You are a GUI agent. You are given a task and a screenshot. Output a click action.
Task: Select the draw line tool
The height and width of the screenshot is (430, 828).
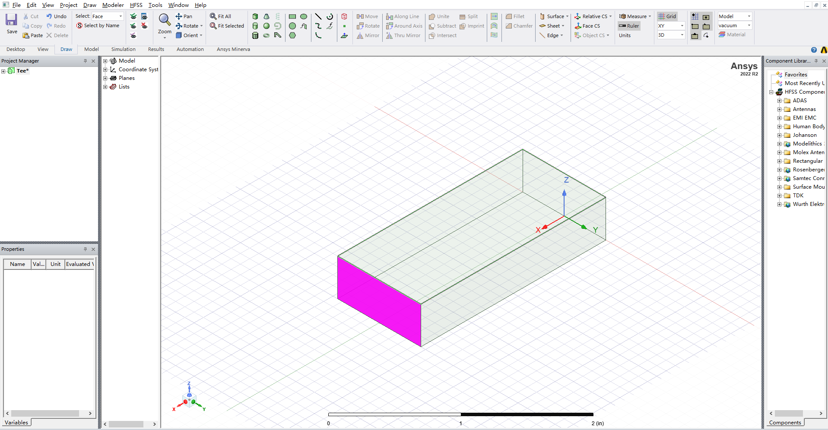coord(318,16)
